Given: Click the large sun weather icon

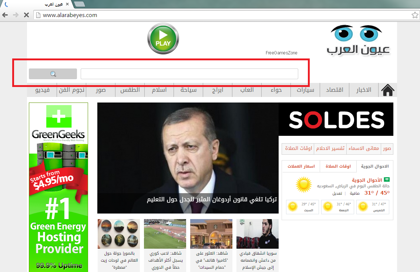Looking at the screenshot, I should (303, 184).
